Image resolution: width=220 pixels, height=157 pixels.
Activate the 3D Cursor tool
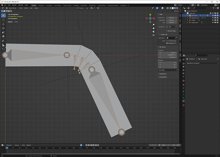4,20
